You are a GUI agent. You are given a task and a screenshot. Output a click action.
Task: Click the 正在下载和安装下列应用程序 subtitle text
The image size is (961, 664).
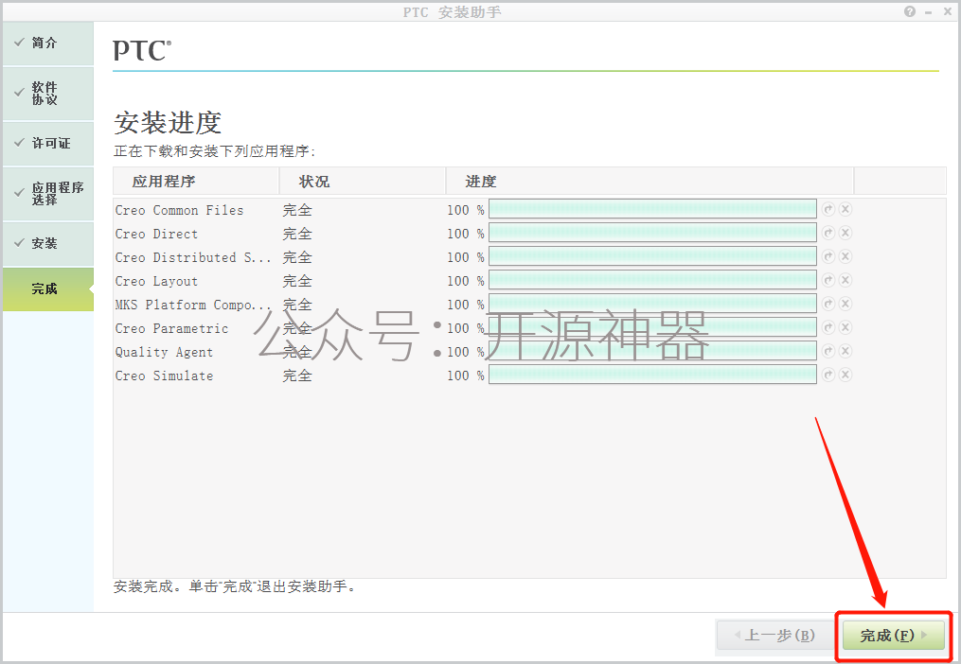pos(215,151)
